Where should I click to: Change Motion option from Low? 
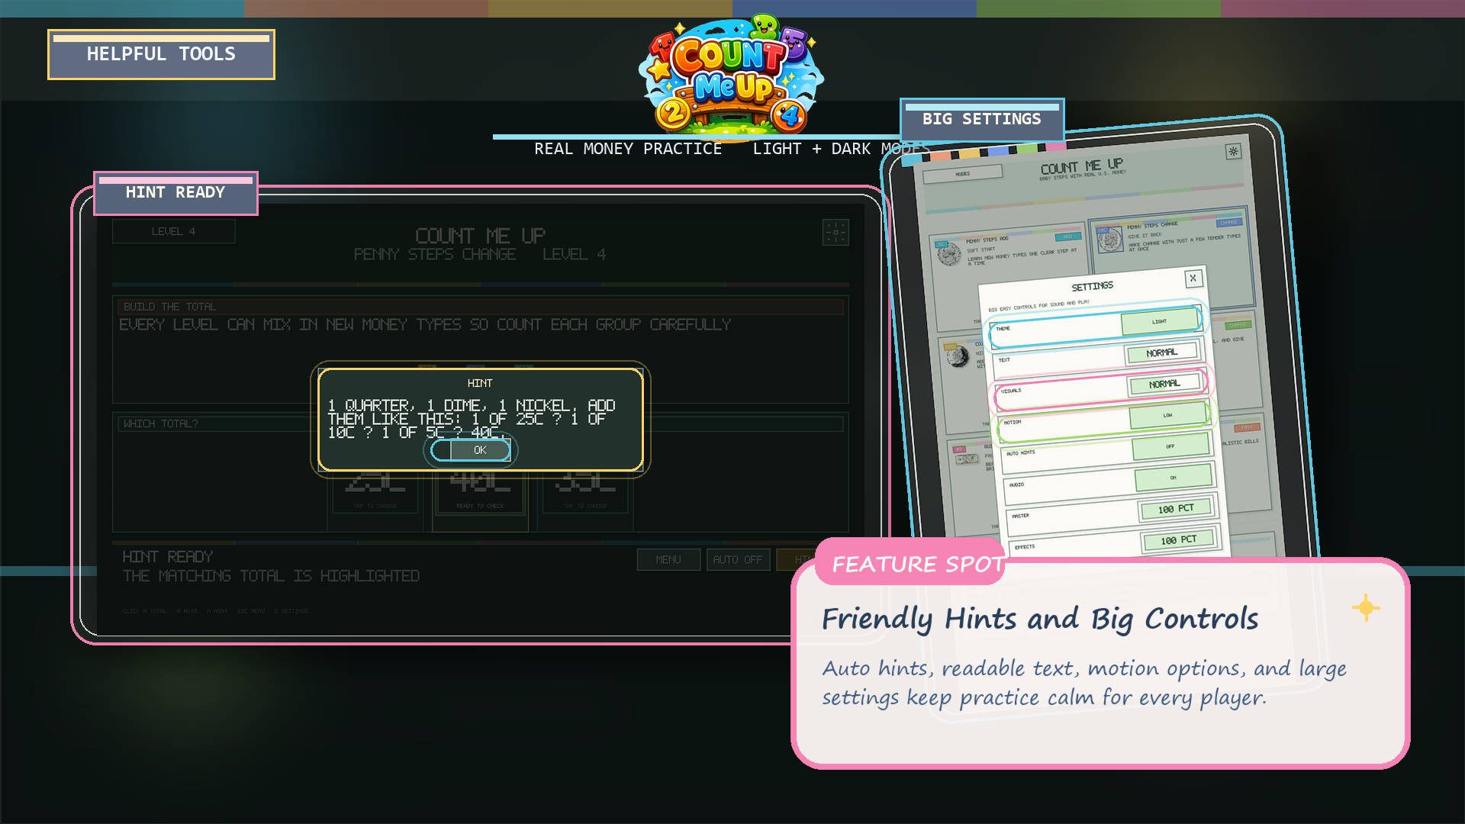(1167, 415)
